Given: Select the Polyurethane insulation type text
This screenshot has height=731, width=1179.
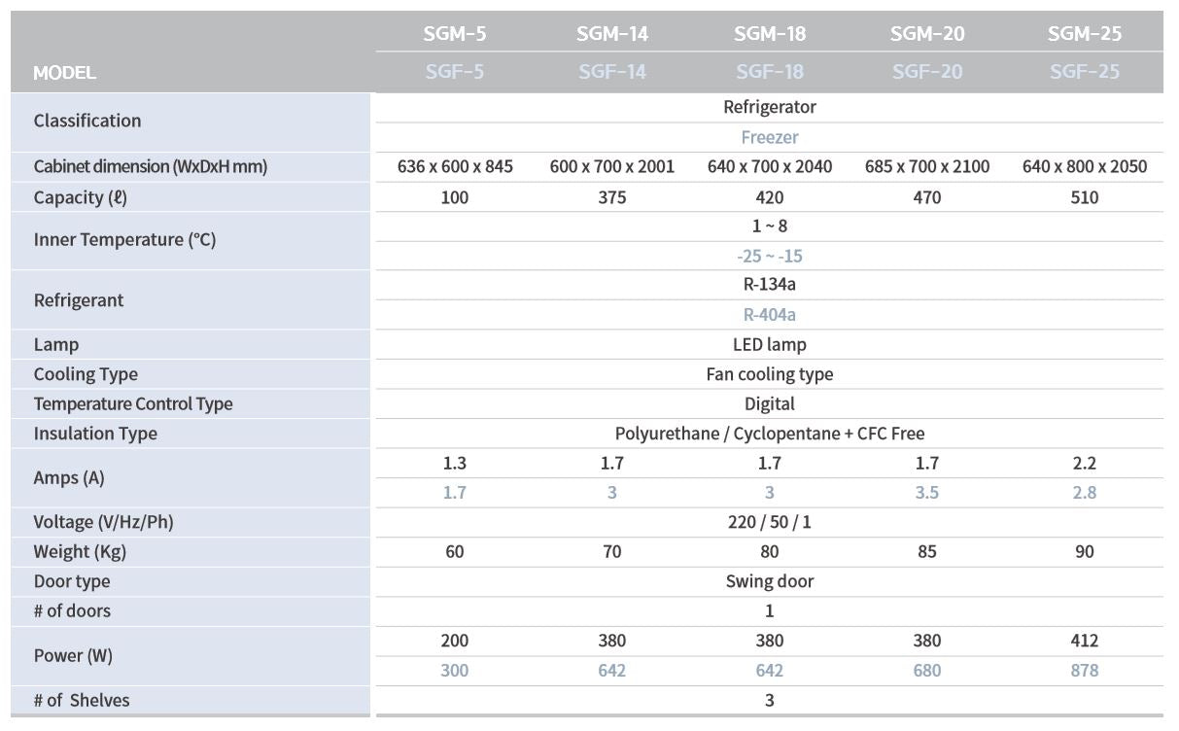Looking at the screenshot, I should (x=770, y=434).
